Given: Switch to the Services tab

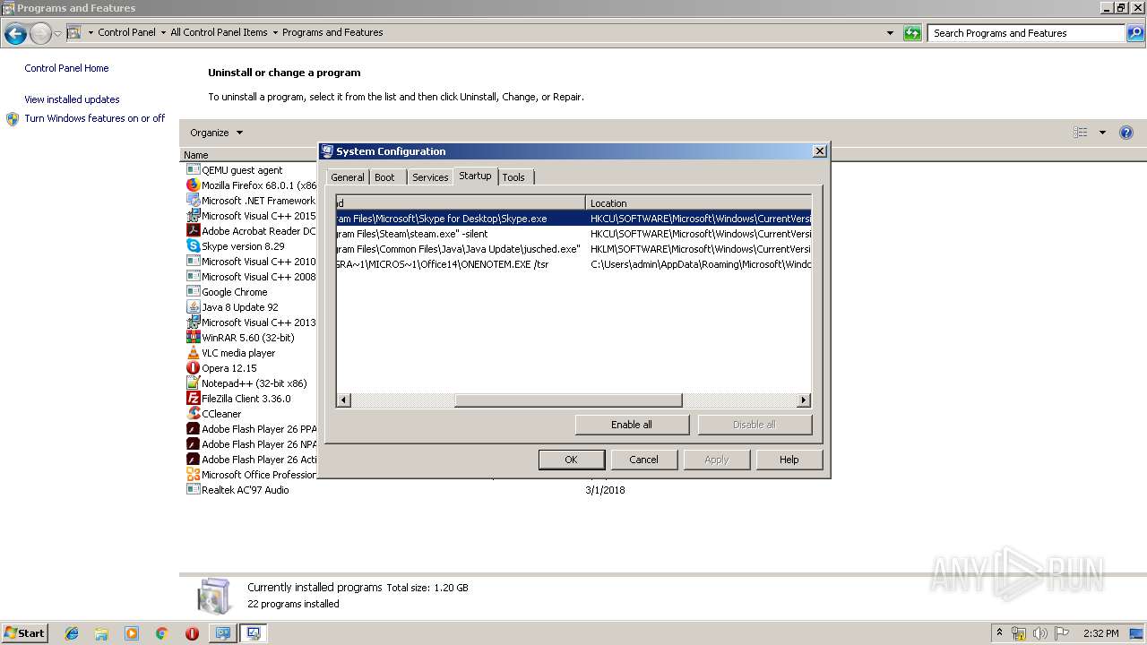Looking at the screenshot, I should click(430, 177).
